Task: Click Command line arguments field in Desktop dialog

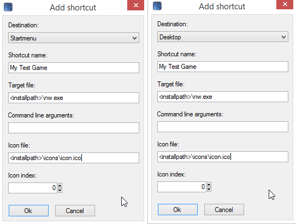Action: [223, 127]
